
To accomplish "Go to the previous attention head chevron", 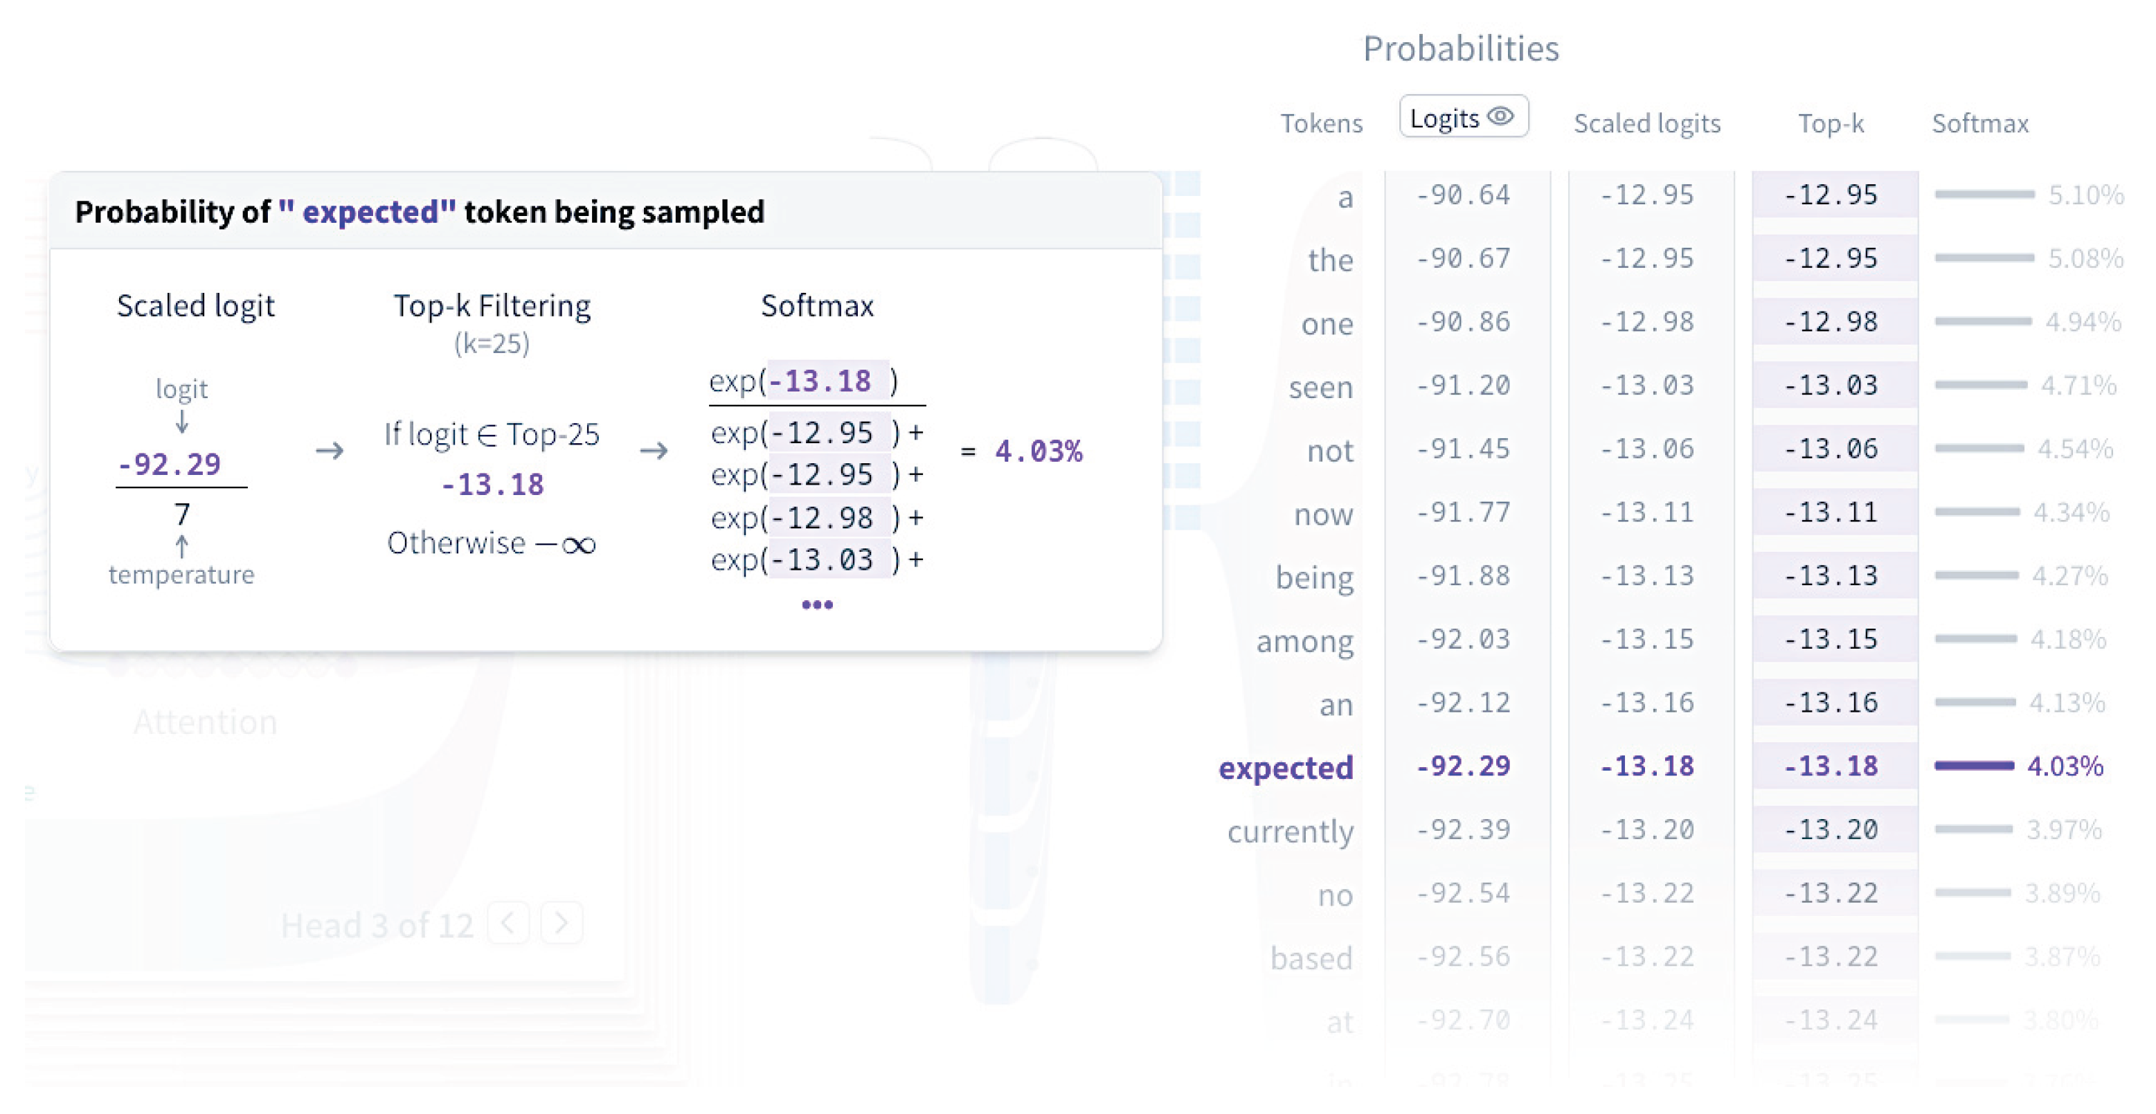I will tap(508, 923).
